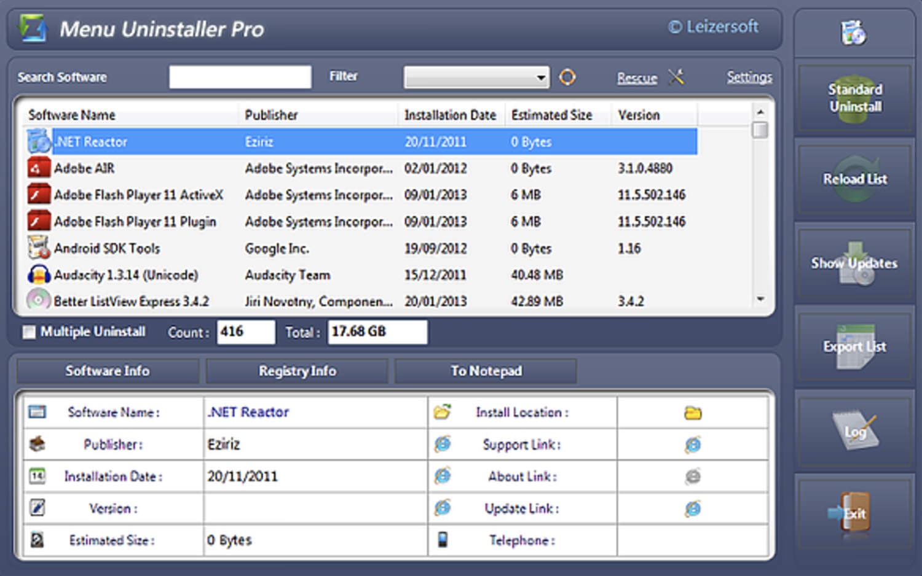
Task: Select the 42.89 MB size cell
Action: pyautogui.click(x=537, y=302)
